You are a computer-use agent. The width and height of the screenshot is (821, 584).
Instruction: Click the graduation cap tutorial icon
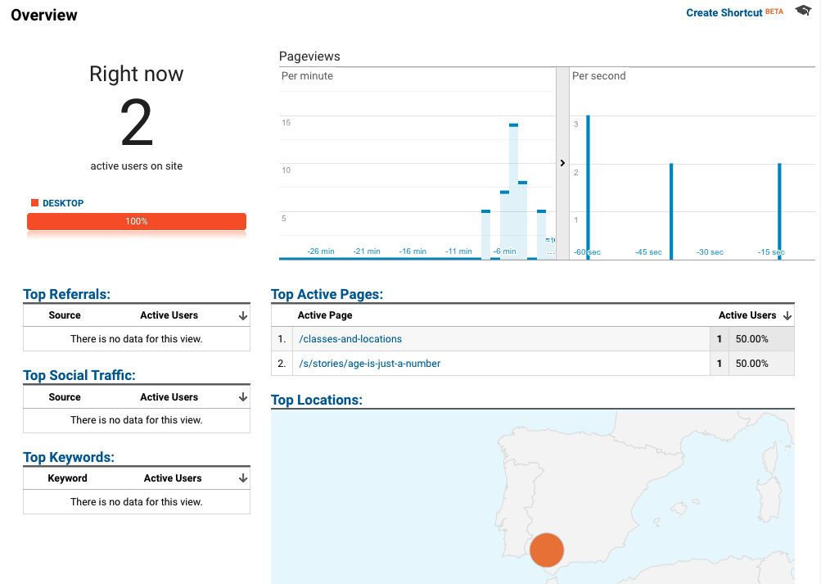coord(802,10)
